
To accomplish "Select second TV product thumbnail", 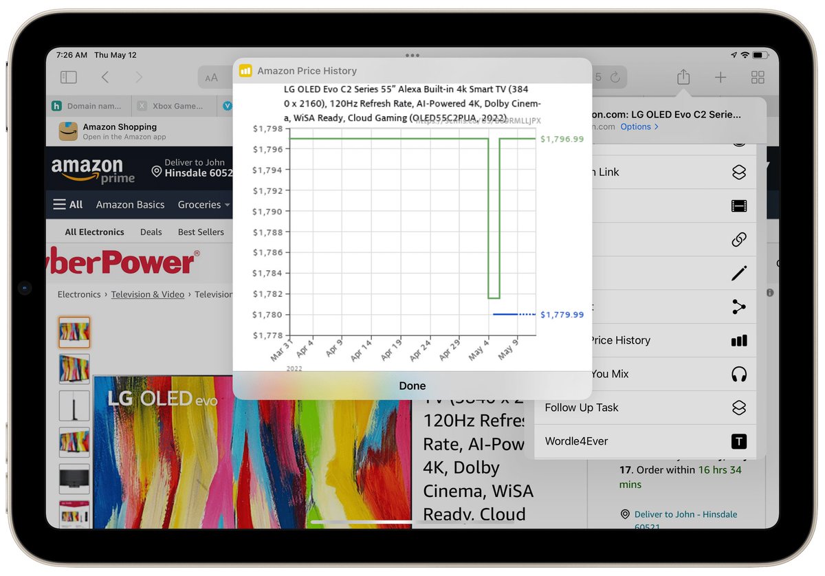I will coord(74,369).
